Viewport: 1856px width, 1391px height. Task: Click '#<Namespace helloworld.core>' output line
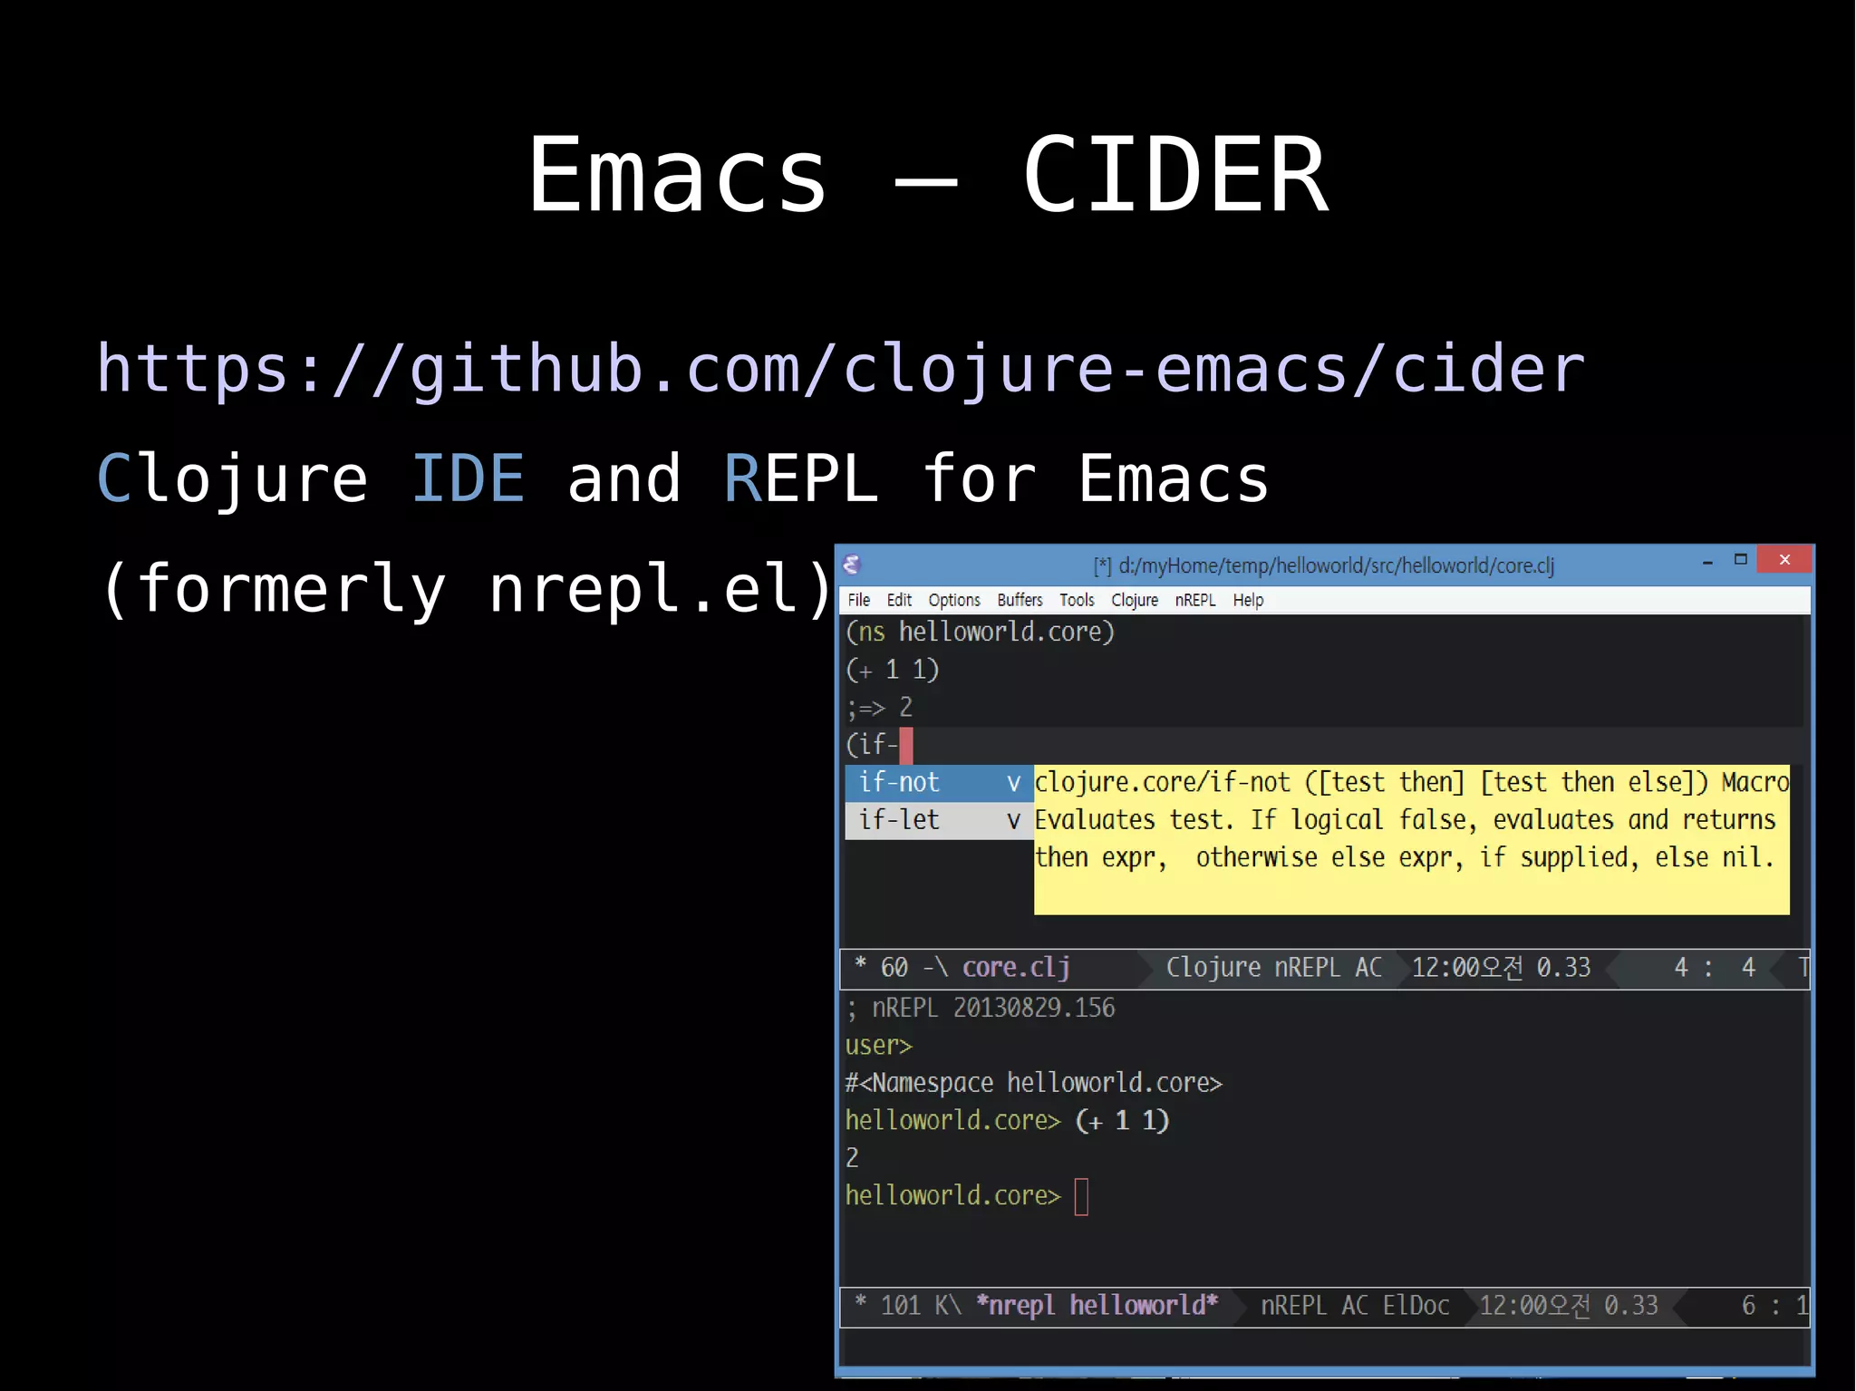(x=1033, y=1083)
